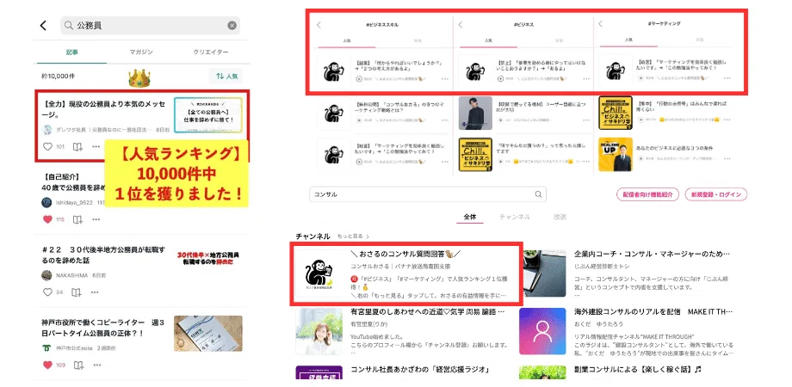Add the 神戸市役所 copywriter article to a magazine
Viewport: 792px width, 387px height.
click(77, 365)
